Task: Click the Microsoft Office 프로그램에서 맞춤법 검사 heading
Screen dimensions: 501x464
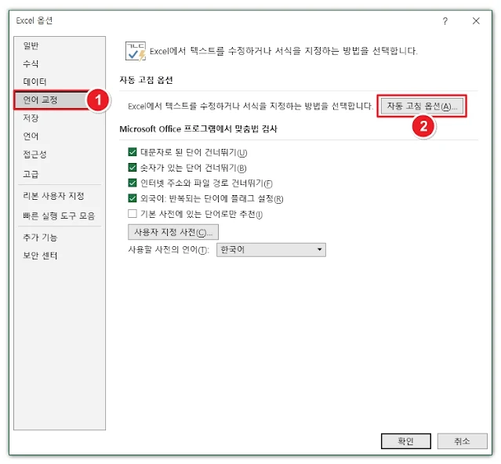Action: click(198, 129)
